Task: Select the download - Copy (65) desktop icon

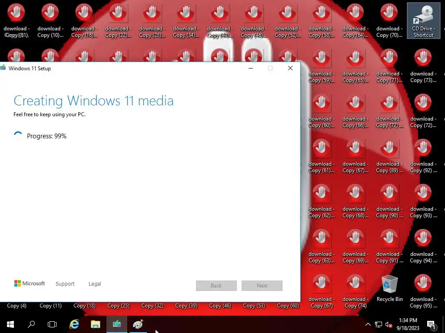Action: pos(355,66)
